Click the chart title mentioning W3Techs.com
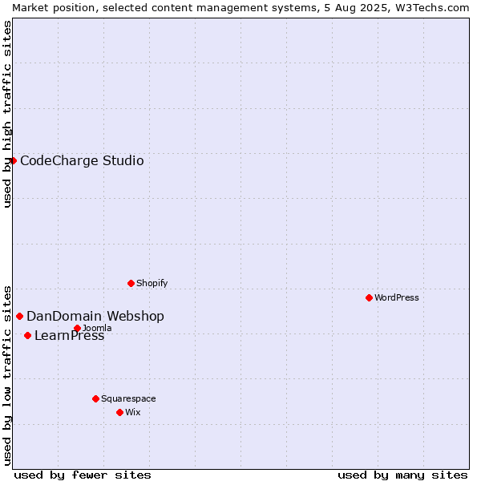481x481 pixels. [240, 8]
